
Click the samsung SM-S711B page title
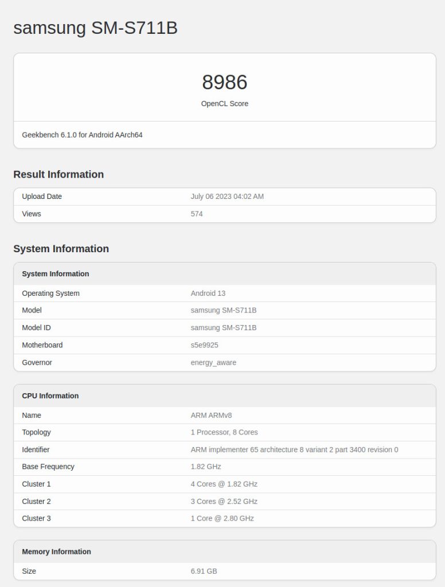click(x=96, y=28)
